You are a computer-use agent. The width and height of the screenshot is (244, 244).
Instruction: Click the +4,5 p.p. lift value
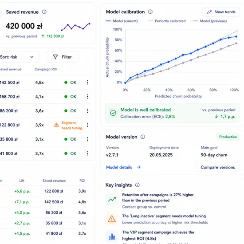click(x=22, y=233)
